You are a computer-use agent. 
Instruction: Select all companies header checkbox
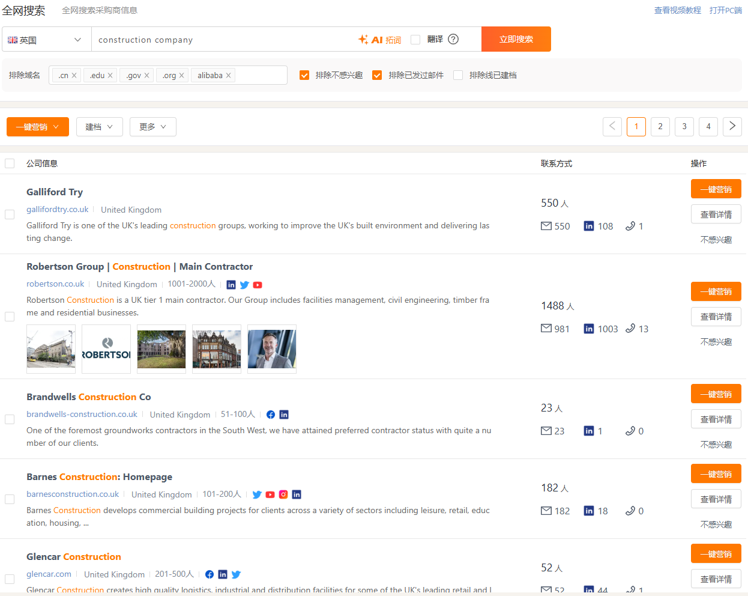[x=10, y=163]
